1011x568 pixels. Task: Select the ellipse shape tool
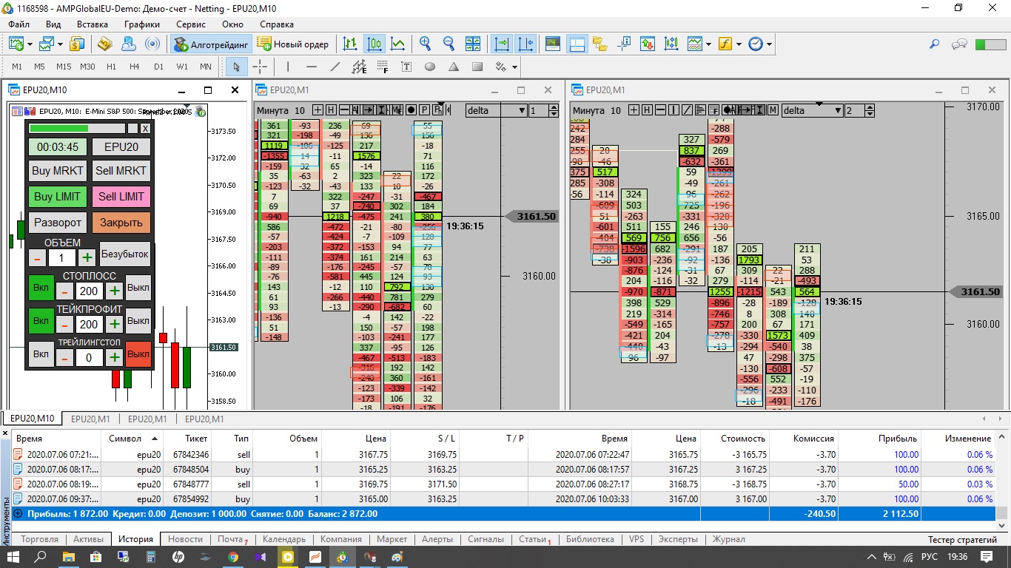[430, 67]
